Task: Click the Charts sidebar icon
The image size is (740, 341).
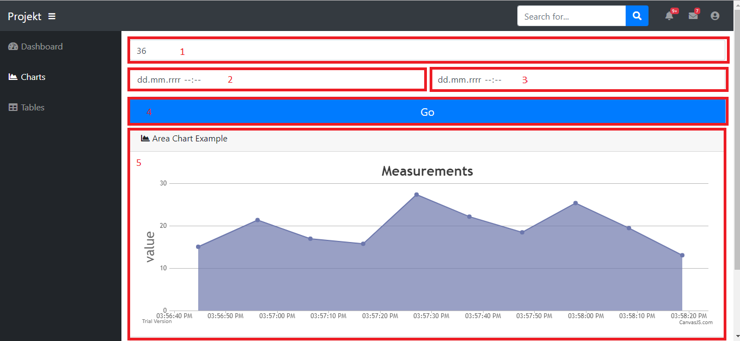Action: 13,77
